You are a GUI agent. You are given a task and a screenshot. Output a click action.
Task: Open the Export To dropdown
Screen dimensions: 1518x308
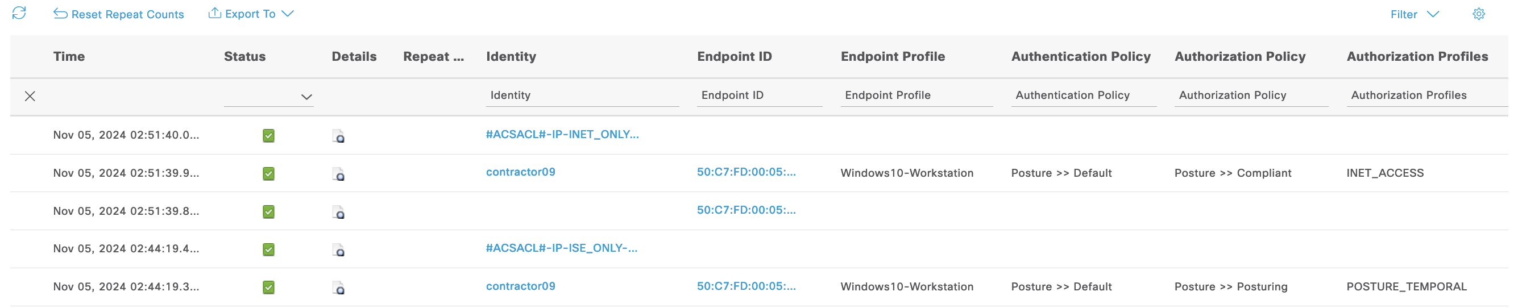(251, 14)
